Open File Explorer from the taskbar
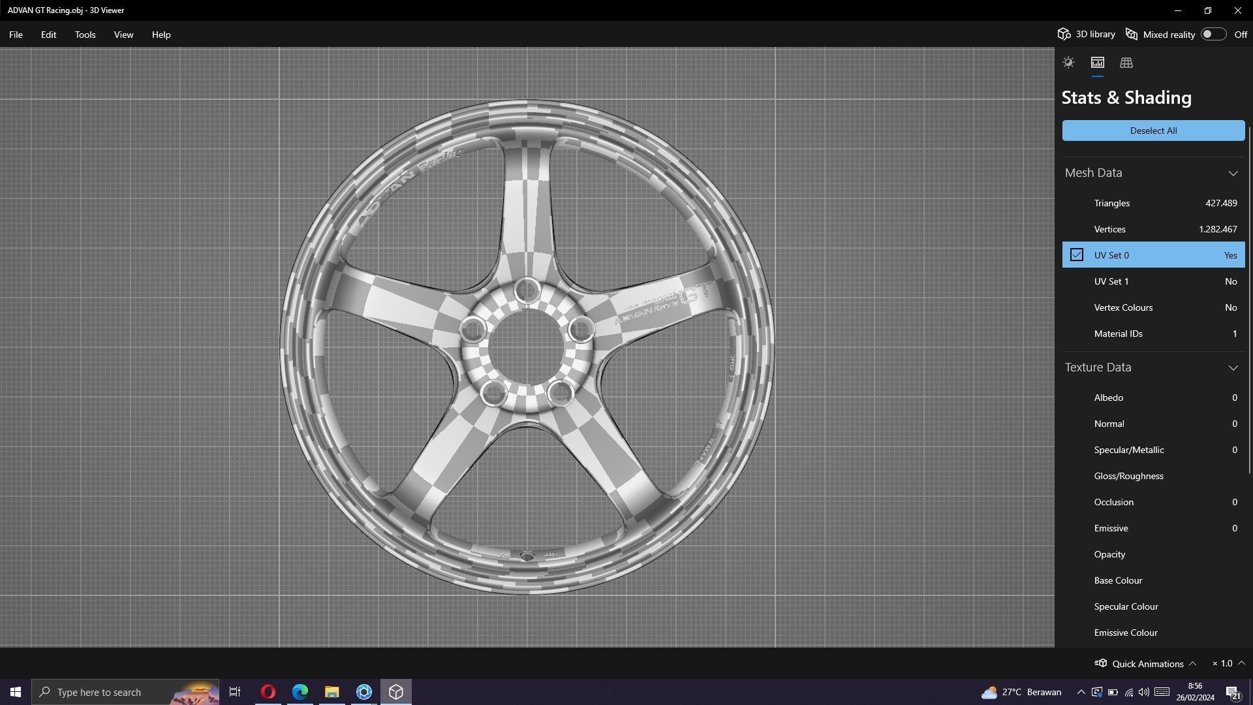Viewport: 1253px width, 705px height. coord(332,692)
